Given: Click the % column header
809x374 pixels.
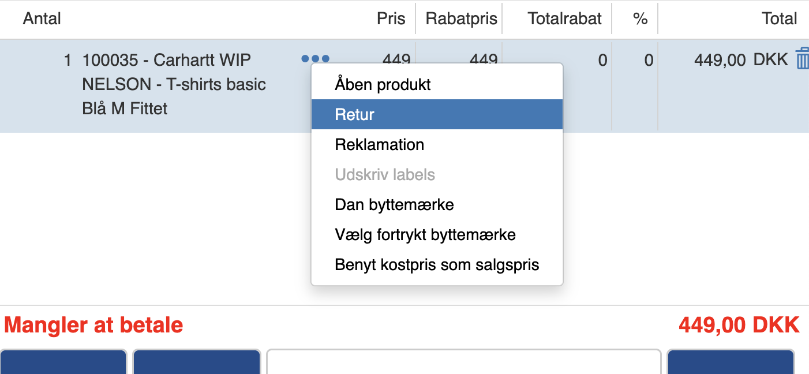Looking at the screenshot, I should point(640,18).
